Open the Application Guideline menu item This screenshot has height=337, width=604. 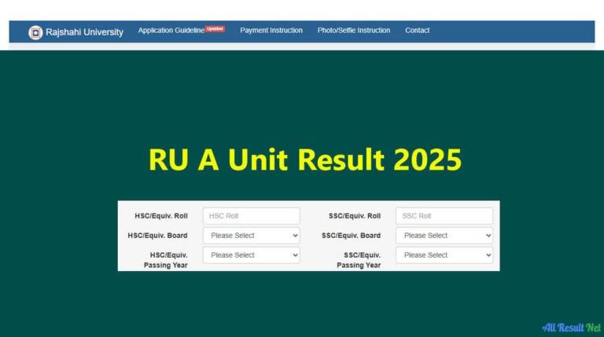click(x=171, y=31)
